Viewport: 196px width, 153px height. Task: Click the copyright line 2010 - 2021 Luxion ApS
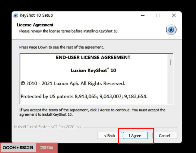[73, 83]
